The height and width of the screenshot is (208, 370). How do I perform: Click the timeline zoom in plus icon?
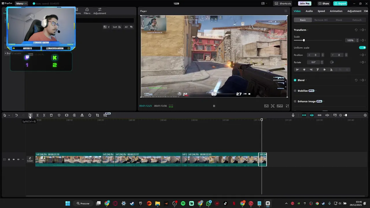coord(365,115)
